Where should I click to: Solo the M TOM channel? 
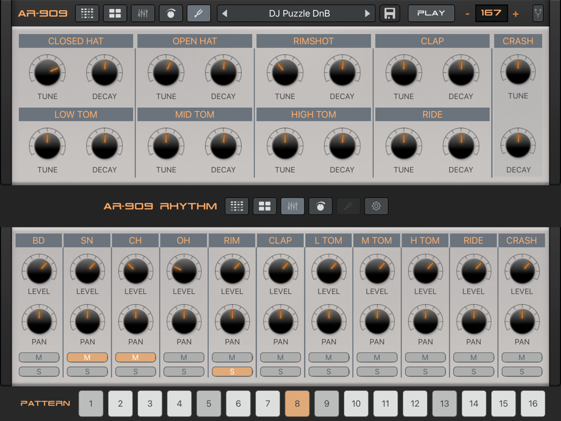[377, 372]
